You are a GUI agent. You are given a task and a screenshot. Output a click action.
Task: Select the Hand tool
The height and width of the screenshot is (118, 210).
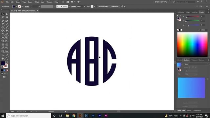pyautogui.click(x=3, y=58)
